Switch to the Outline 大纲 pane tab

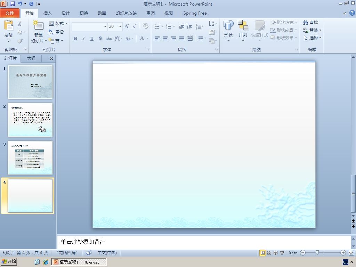point(31,58)
